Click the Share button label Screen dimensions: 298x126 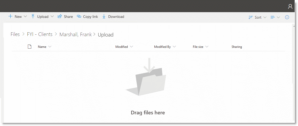[68, 17]
